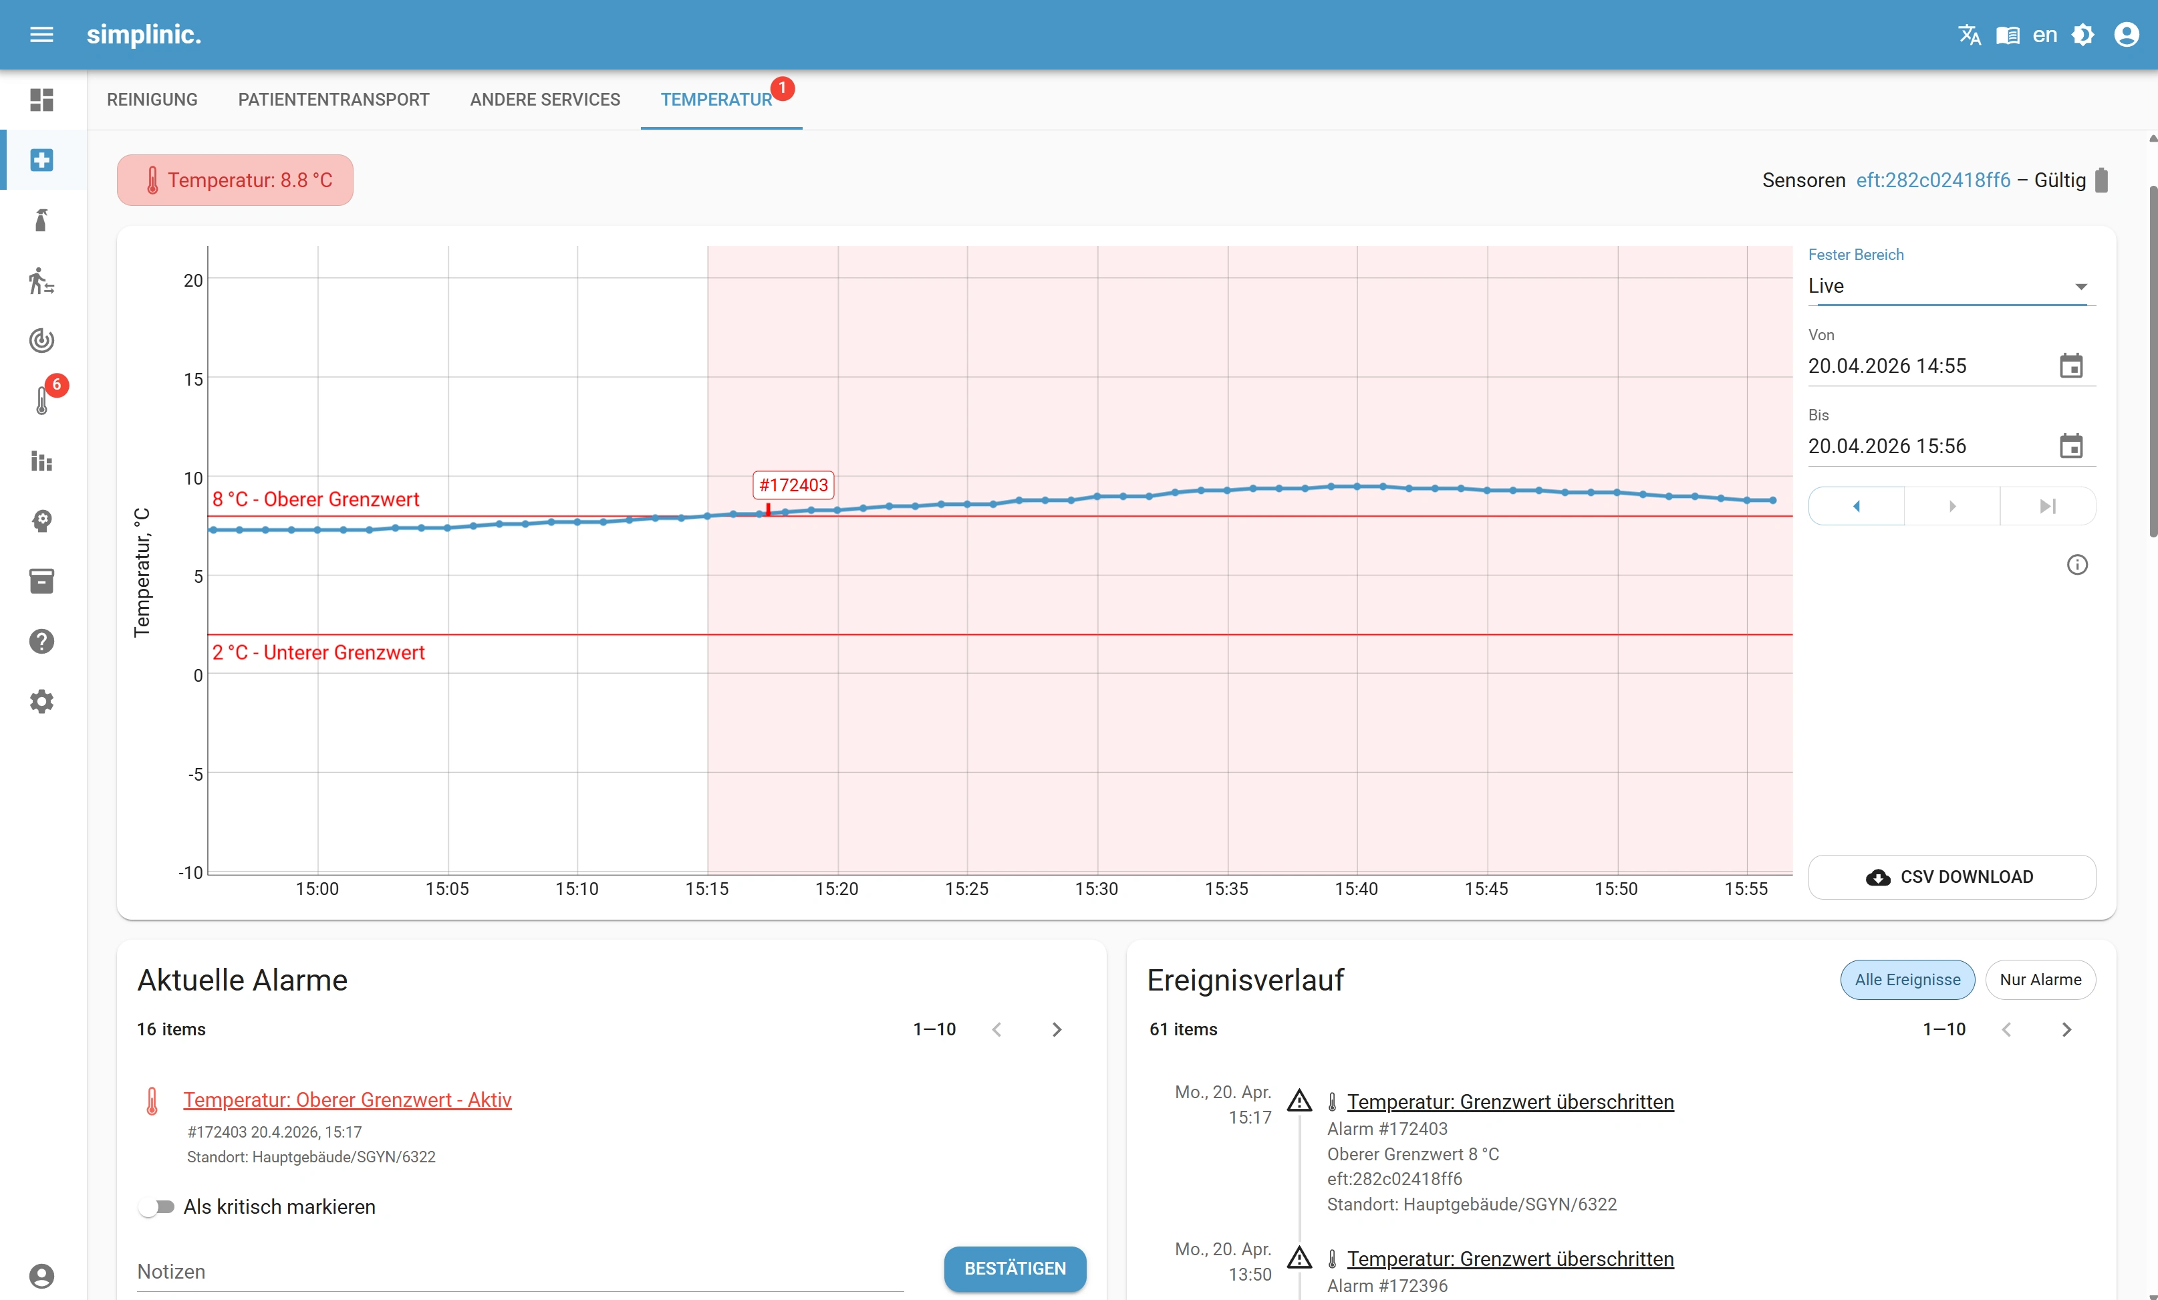Open the statistics bar chart sidebar icon
Screen dimensions: 2158x1300
click(x=41, y=461)
